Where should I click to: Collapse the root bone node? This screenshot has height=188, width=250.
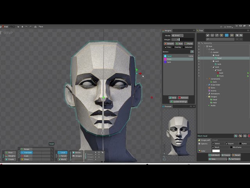tap(207, 49)
